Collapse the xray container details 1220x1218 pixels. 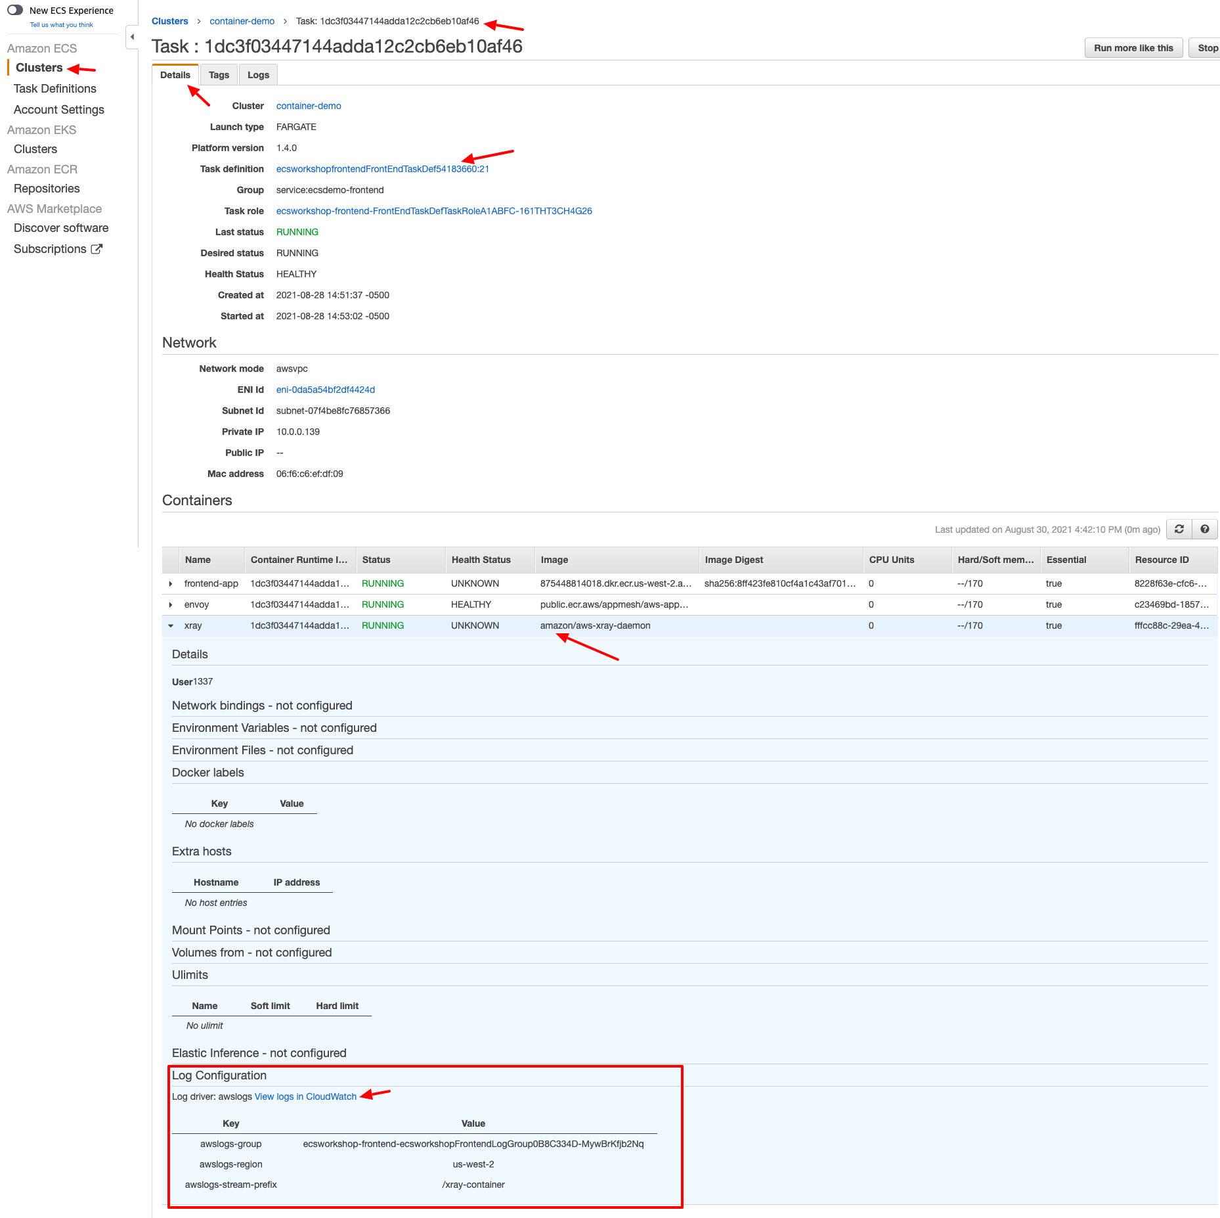(171, 625)
